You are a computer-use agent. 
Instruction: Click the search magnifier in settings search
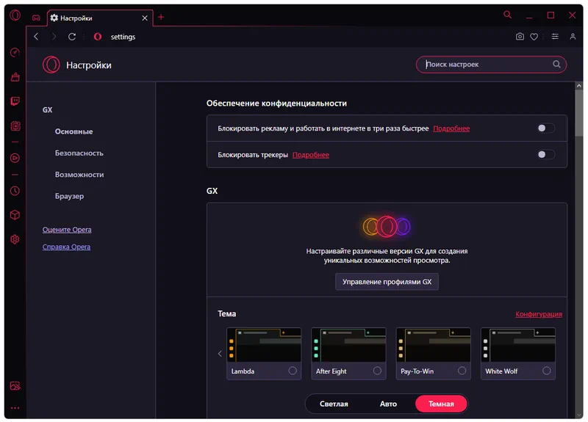pyautogui.click(x=556, y=65)
